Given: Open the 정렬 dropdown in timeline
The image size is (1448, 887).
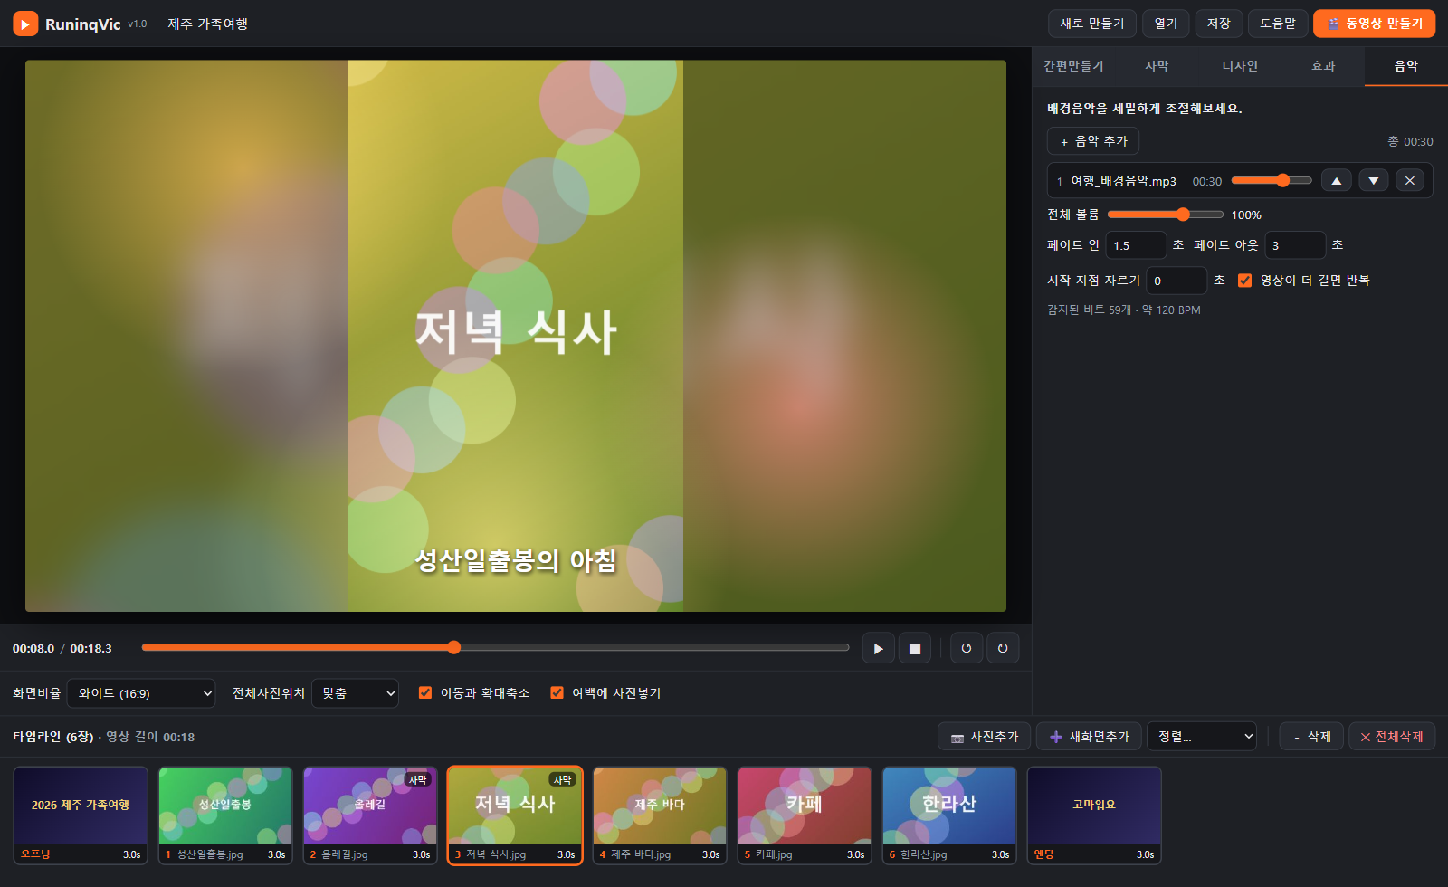Looking at the screenshot, I should click(x=1202, y=737).
